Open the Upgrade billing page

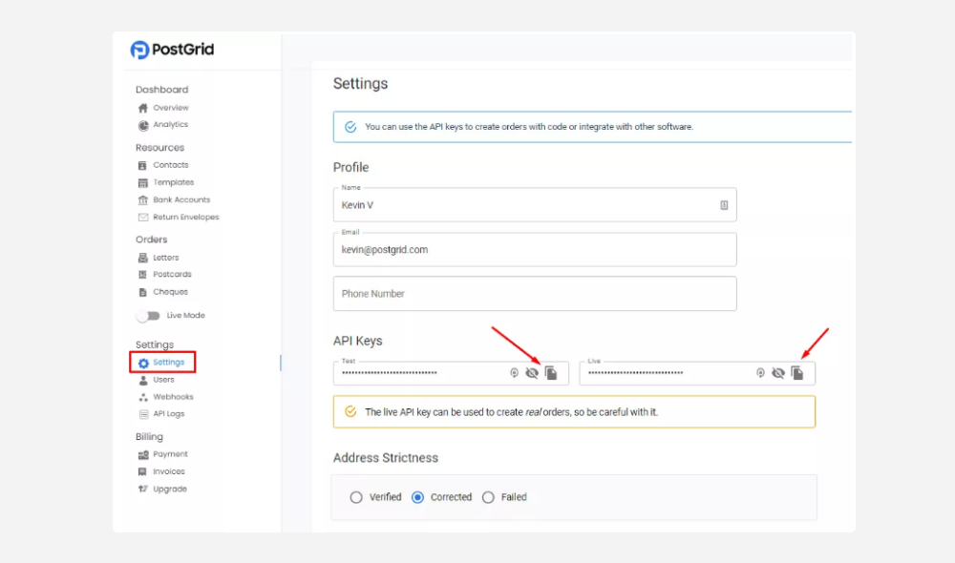[170, 490]
